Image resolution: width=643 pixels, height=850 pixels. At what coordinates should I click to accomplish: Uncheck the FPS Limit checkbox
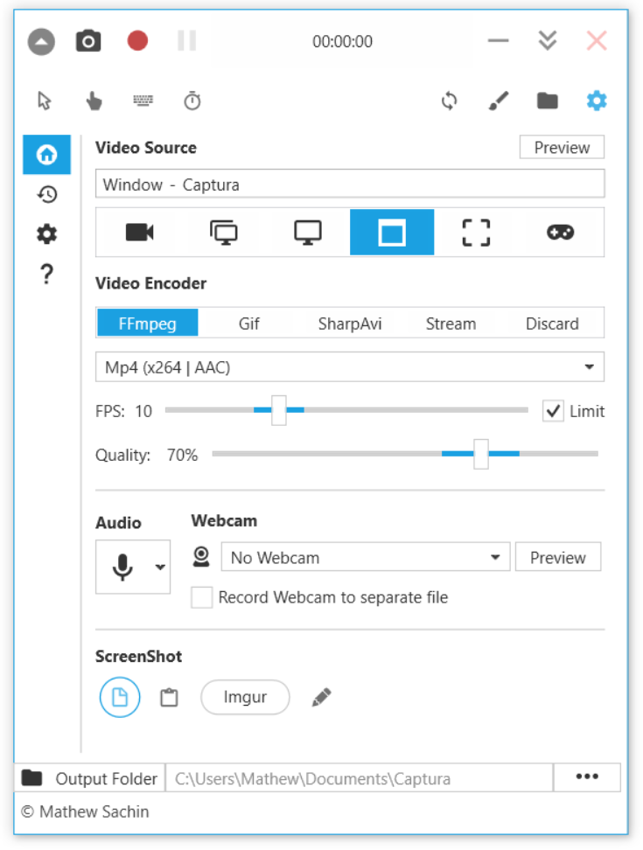[553, 411]
